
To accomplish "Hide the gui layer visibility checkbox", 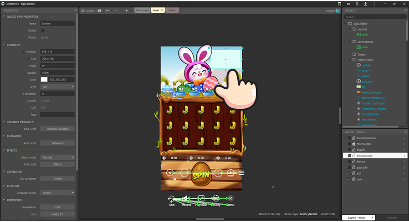I will [x=349, y=173].
